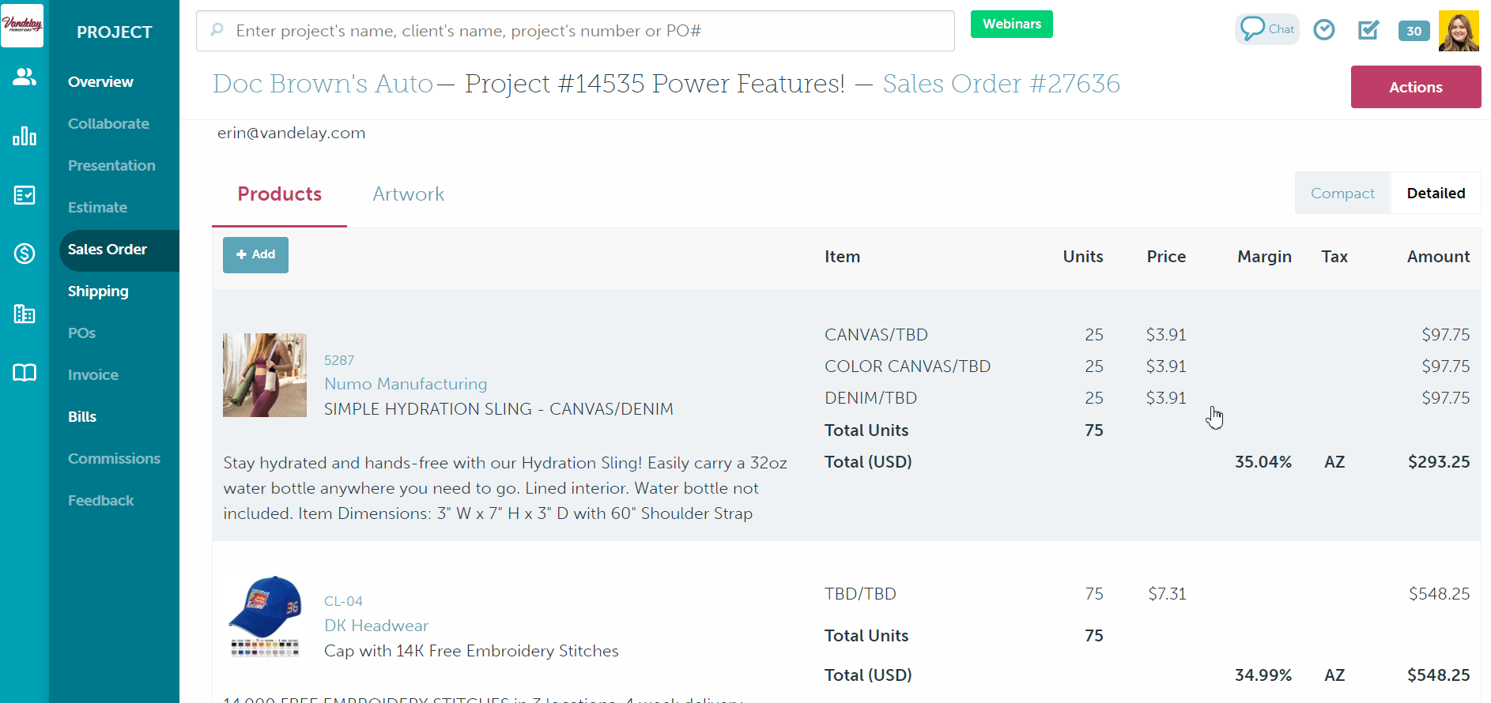Open the notes edit icon in header
Image resolution: width=1491 pixels, height=703 pixels.
tap(1368, 30)
